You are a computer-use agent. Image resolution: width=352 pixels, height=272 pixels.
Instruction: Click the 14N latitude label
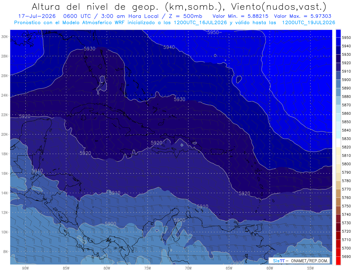[5, 193]
